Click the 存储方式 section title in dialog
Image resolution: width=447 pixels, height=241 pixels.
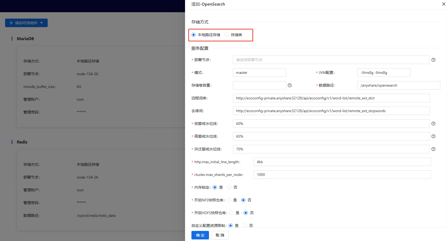coord(200,22)
